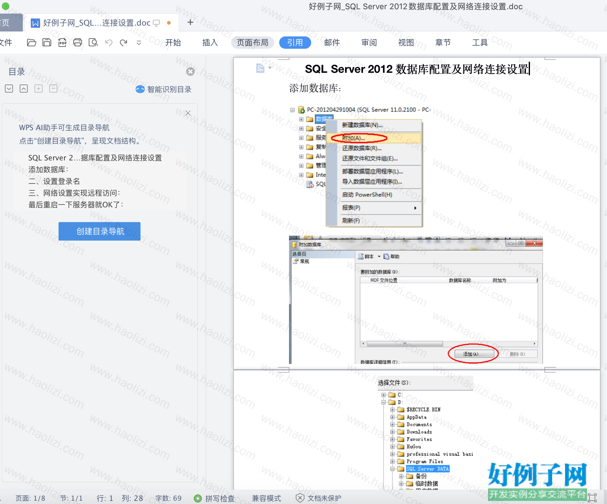Image resolution: width=607 pixels, height=504 pixels.
Task: Open dropdown arrow next to page icon
Action: pyautogui.click(x=270, y=68)
